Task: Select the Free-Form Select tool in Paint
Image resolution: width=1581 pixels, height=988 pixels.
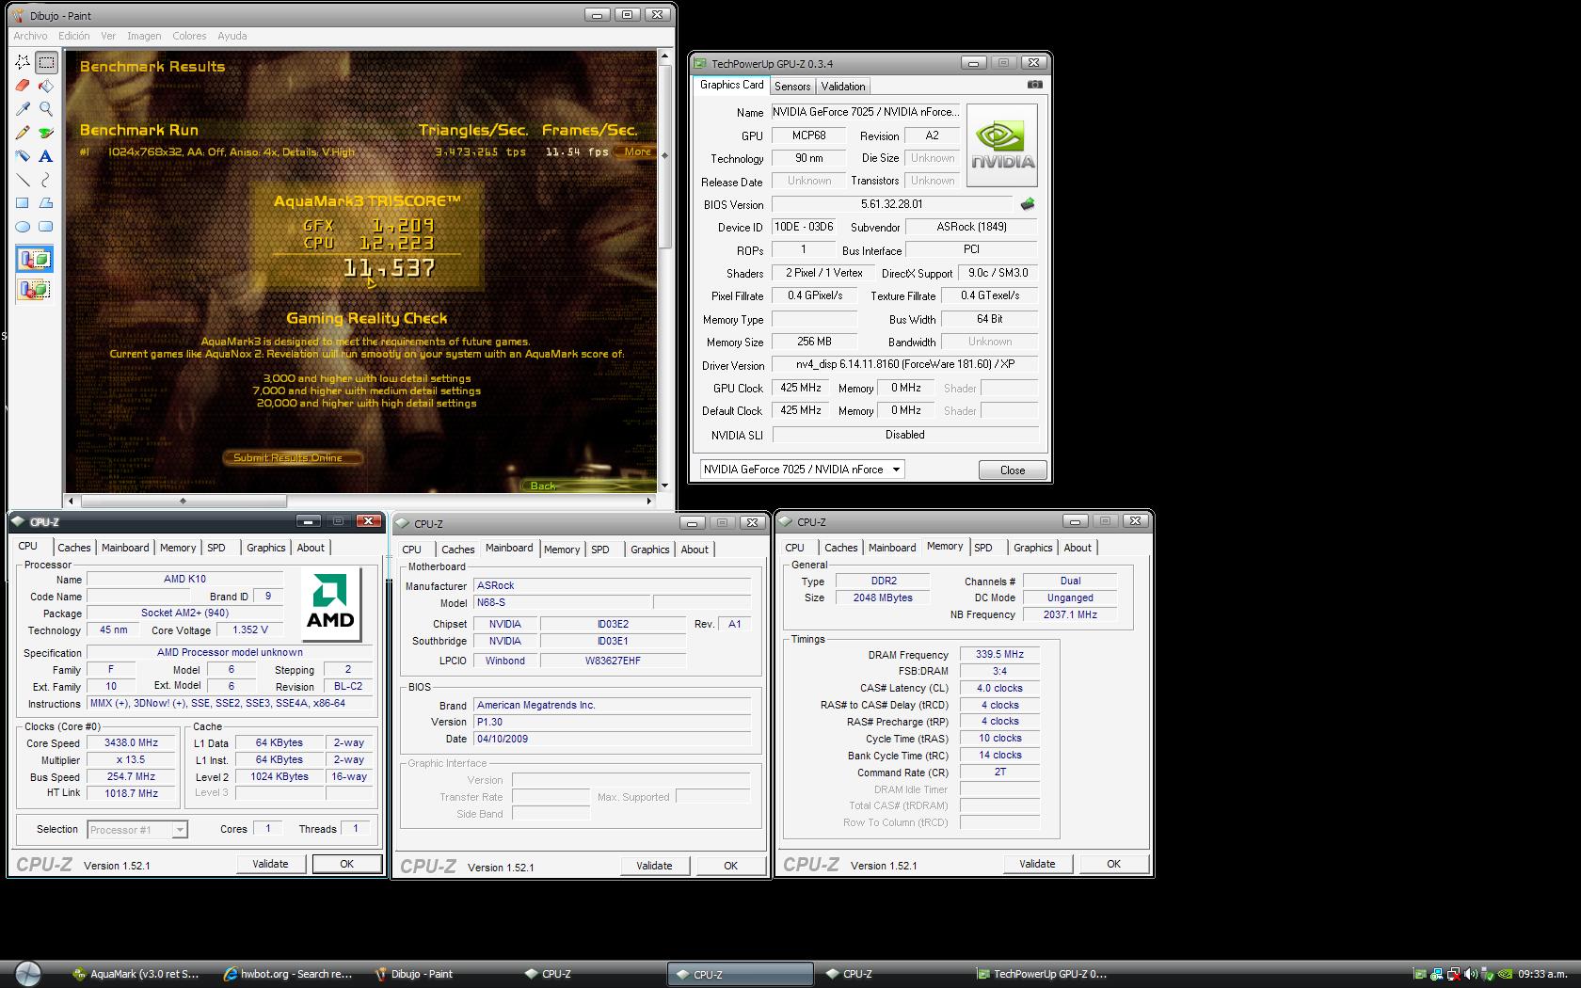Action: [23, 63]
